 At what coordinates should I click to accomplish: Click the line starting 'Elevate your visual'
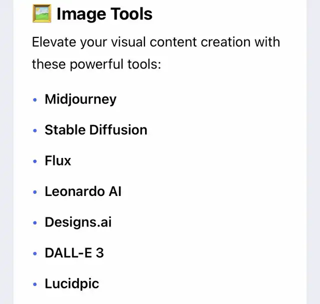pyautogui.click(x=155, y=41)
